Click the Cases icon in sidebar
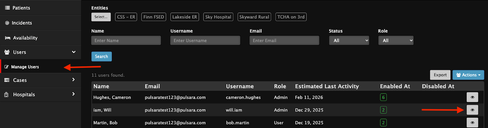The image size is (488, 128). click(x=7, y=80)
